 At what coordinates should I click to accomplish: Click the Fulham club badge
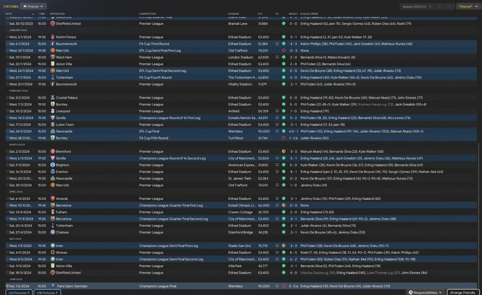tap(53, 212)
